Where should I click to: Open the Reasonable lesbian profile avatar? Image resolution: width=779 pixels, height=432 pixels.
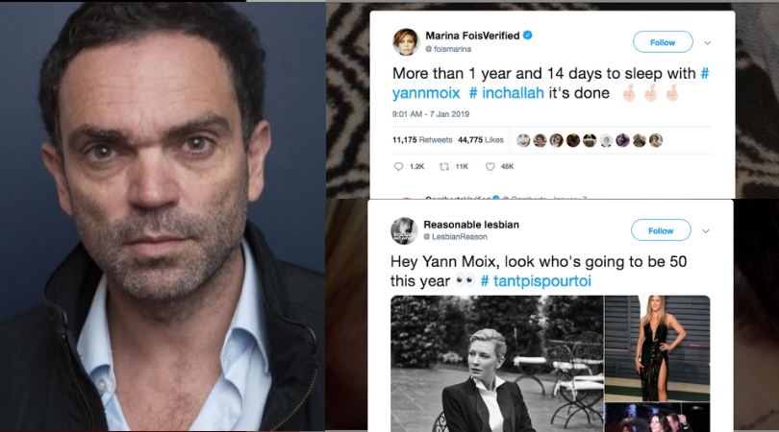(x=404, y=230)
